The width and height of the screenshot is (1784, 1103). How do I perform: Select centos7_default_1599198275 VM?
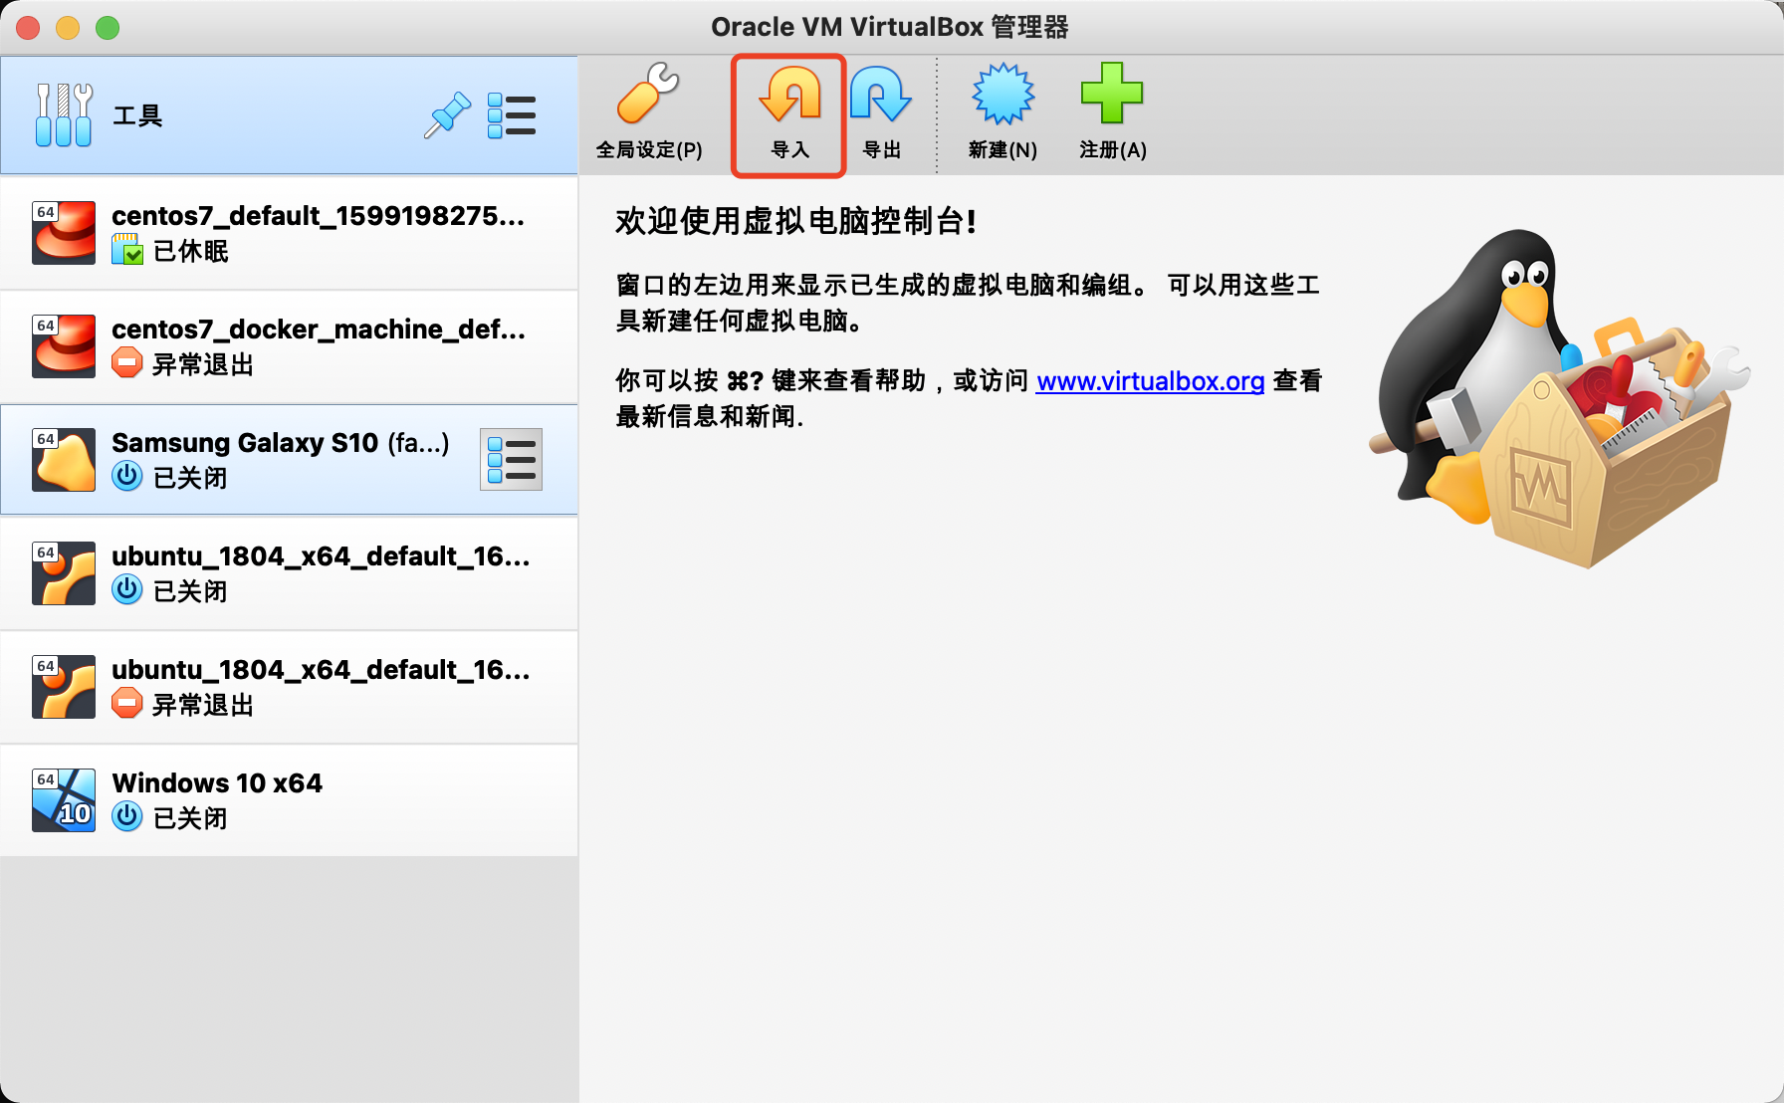(x=289, y=233)
